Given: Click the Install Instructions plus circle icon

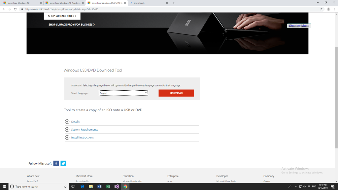Looking at the screenshot, I should (67, 138).
